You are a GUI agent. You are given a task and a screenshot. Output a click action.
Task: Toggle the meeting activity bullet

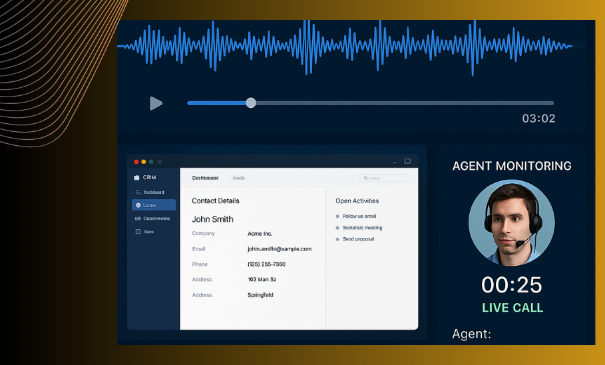tap(337, 228)
